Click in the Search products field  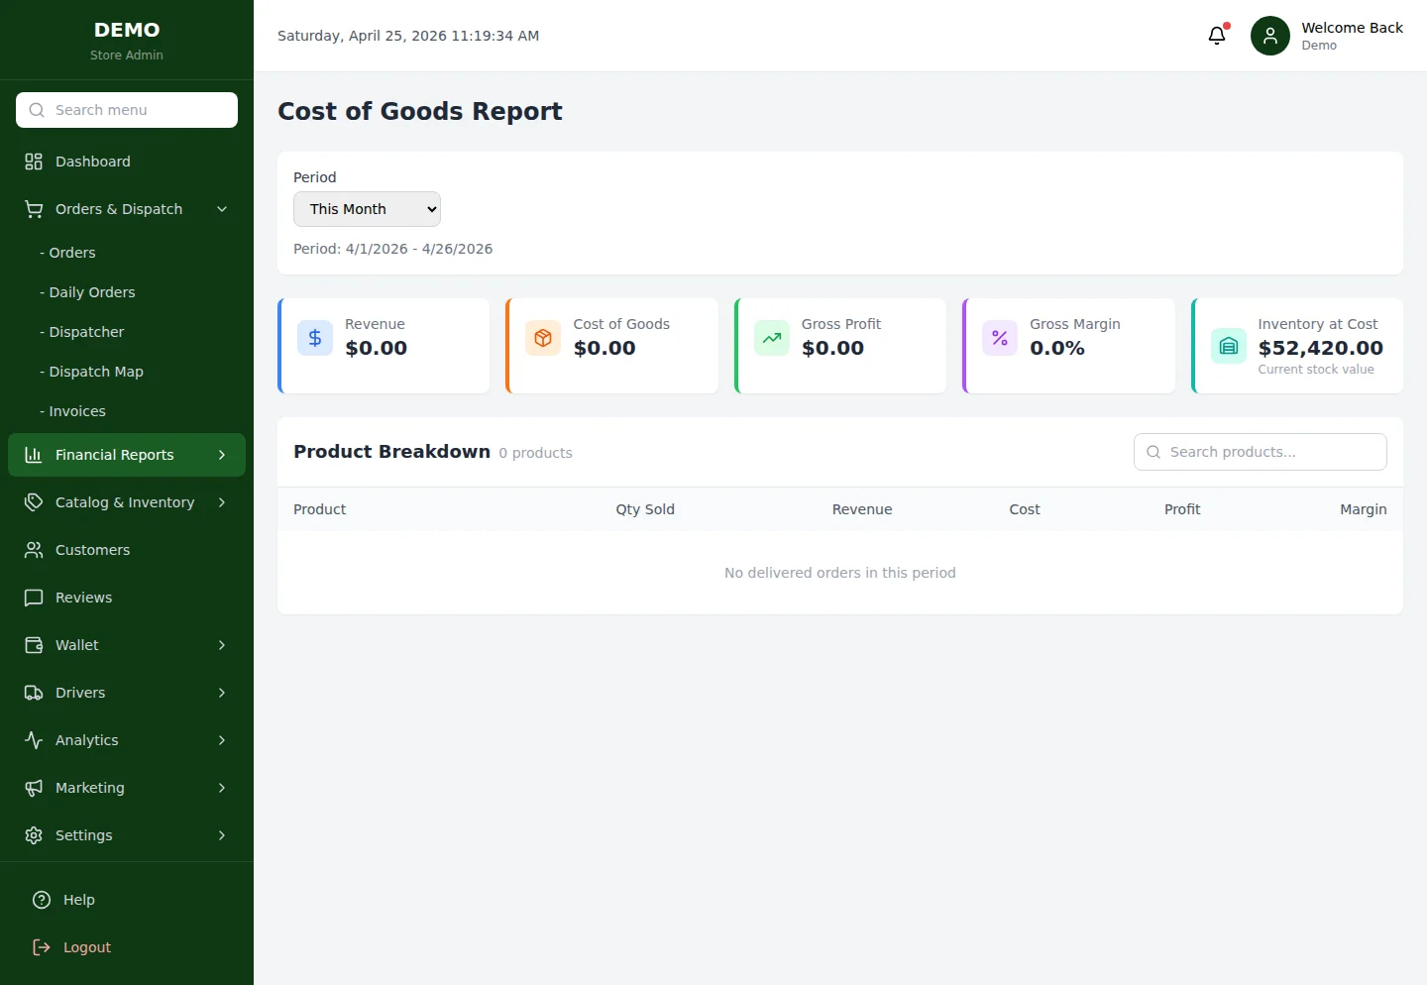coord(1260,451)
